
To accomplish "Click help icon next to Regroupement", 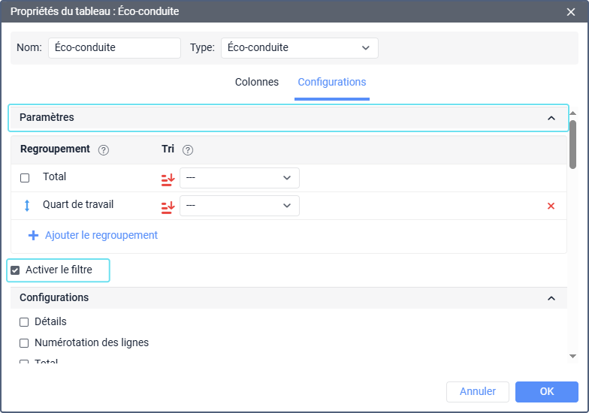I will pos(104,149).
